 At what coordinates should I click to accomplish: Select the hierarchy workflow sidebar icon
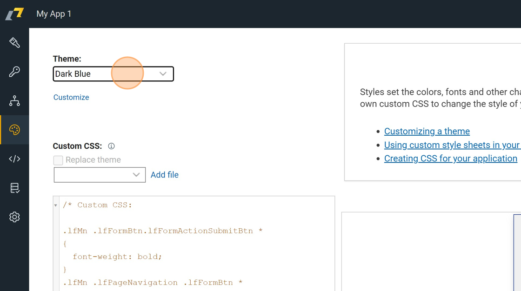[14, 101]
